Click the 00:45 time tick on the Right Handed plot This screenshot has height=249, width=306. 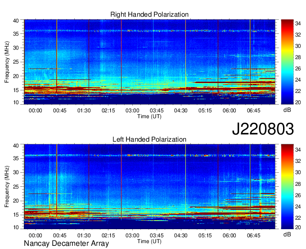[x=60, y=111]
